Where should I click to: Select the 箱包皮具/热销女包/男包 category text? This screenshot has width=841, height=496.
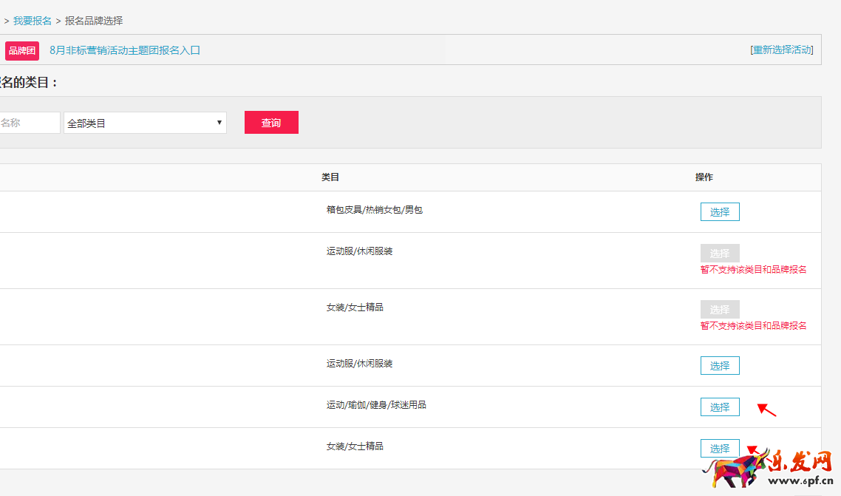pyautogui.click(x=375, y=210)
